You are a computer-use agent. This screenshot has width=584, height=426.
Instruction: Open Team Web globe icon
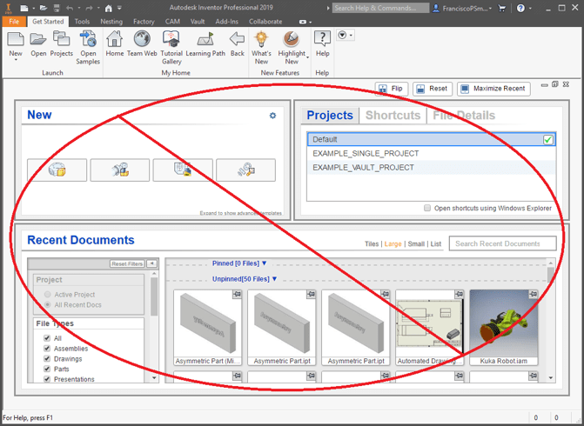pos(142,40)
